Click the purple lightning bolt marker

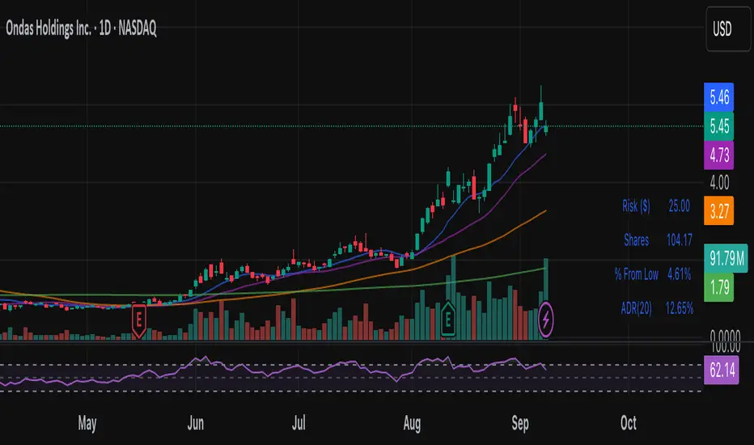pyautogui.click(x=546, y=319)
